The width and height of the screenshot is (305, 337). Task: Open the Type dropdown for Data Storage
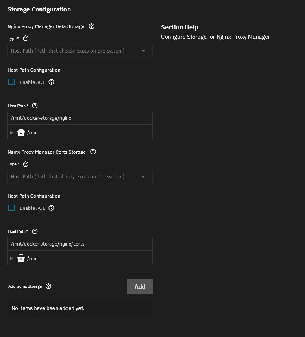[x=80, y=51]
